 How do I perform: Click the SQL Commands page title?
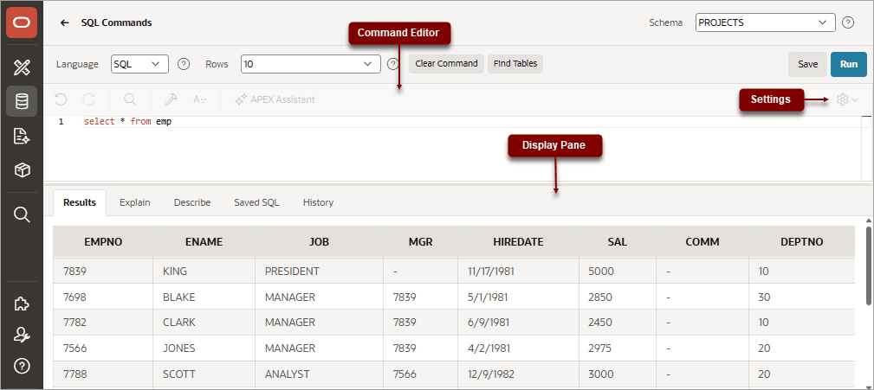point(116,22)
